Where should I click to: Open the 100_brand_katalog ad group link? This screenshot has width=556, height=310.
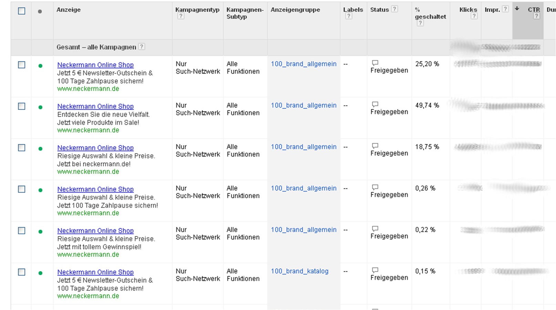click(x=299, y=271)
